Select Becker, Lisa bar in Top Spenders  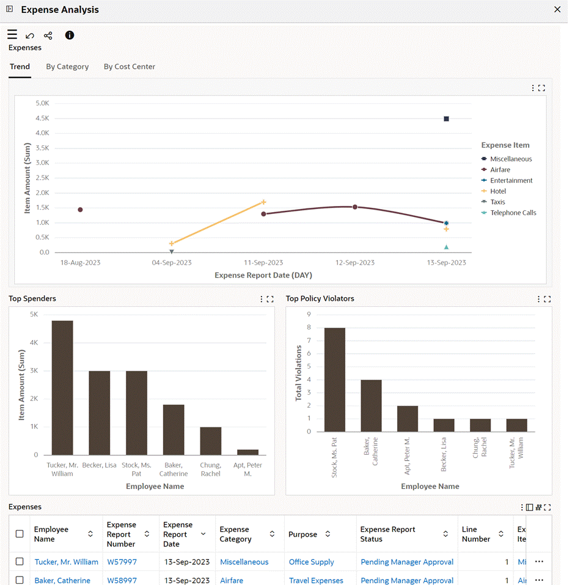click(x=99, y=413)
